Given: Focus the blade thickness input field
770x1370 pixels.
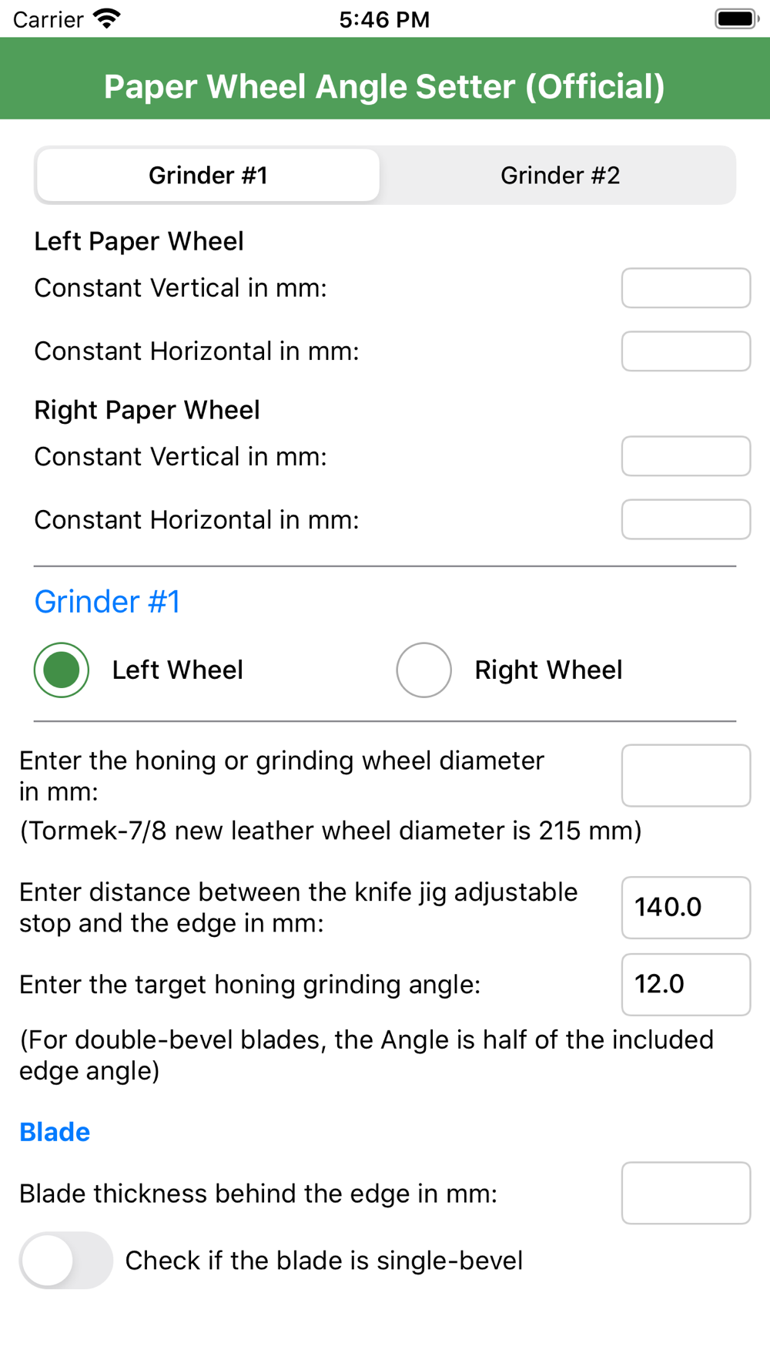Looking at the screenshot, I should tap(685, 1193).
